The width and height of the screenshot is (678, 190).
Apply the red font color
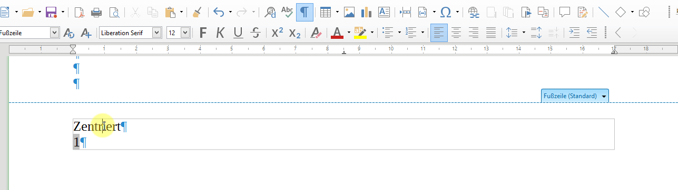pos(337,33)
